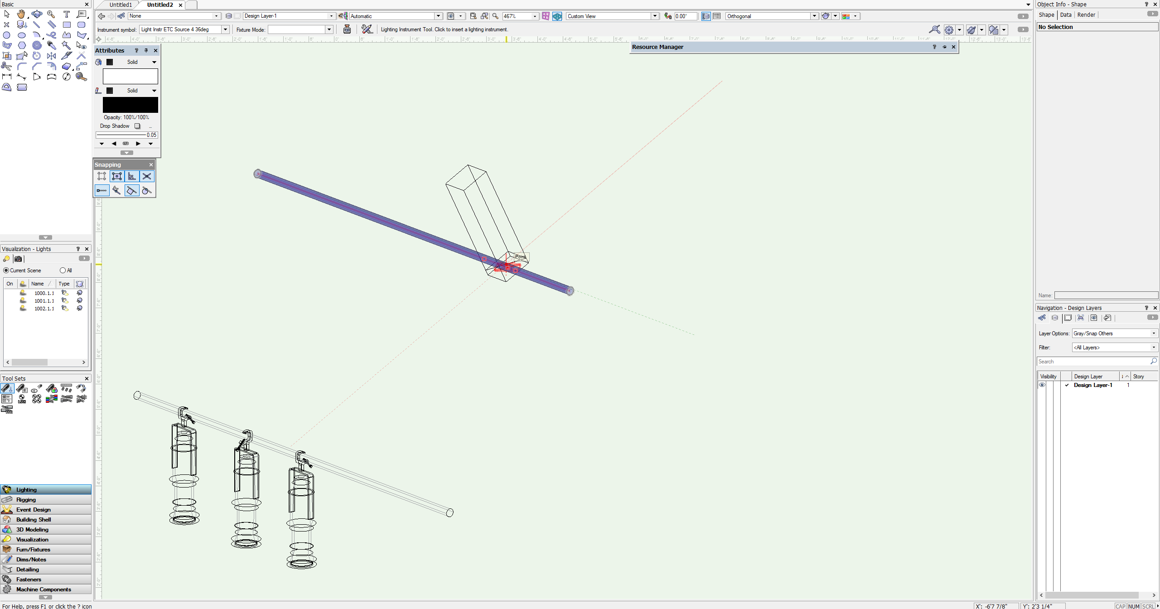Open the Layer Options dropdown
This screenshot has width=1160, height=609.
[1153, 333]
